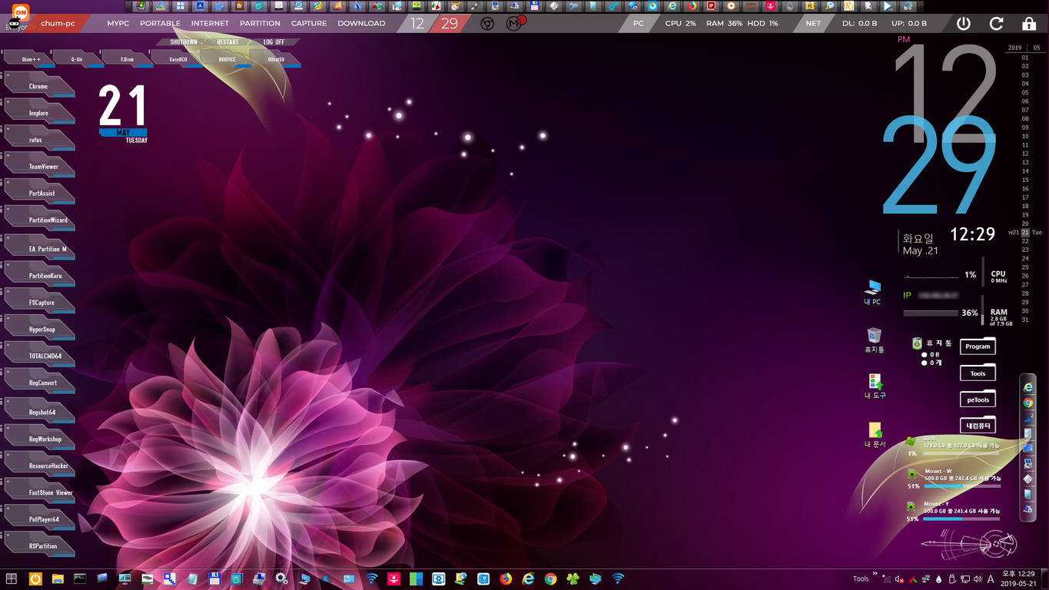The height and width of the screenshot is (590, 1049).
Task: Launch PartitionWizard from the left launcher list
Action: point(38,220)
